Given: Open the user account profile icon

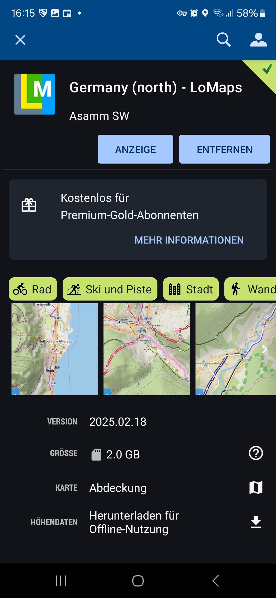Looking at the screenshot, I should click(258, 40).
